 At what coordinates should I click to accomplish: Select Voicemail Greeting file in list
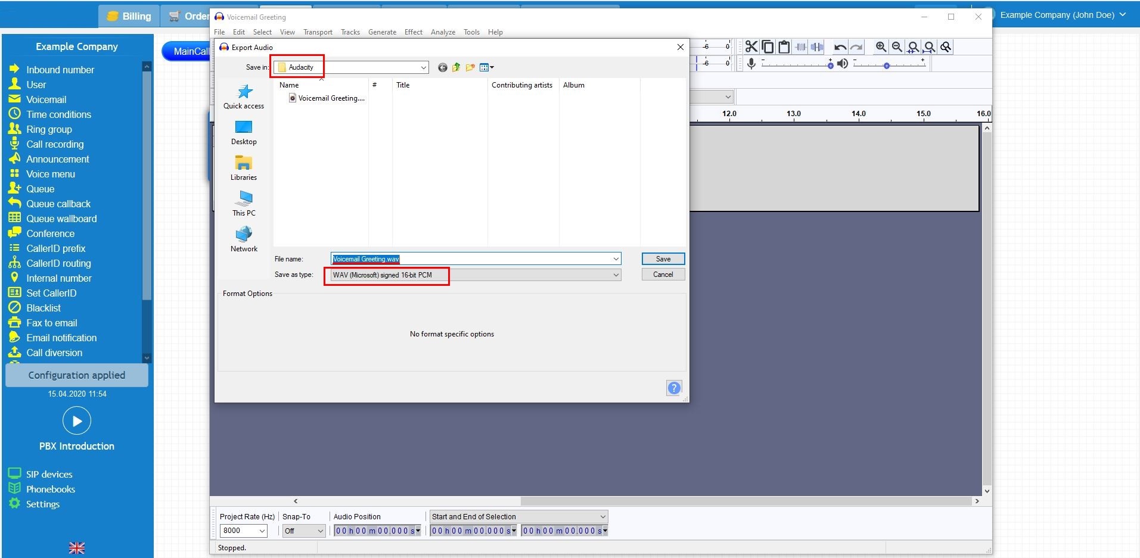(327, 98)
